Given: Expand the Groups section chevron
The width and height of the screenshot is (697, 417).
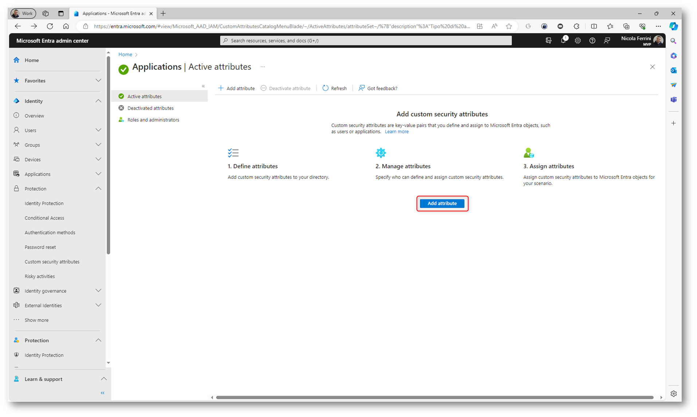Looking at the screenshot, I should coord(98,145).
